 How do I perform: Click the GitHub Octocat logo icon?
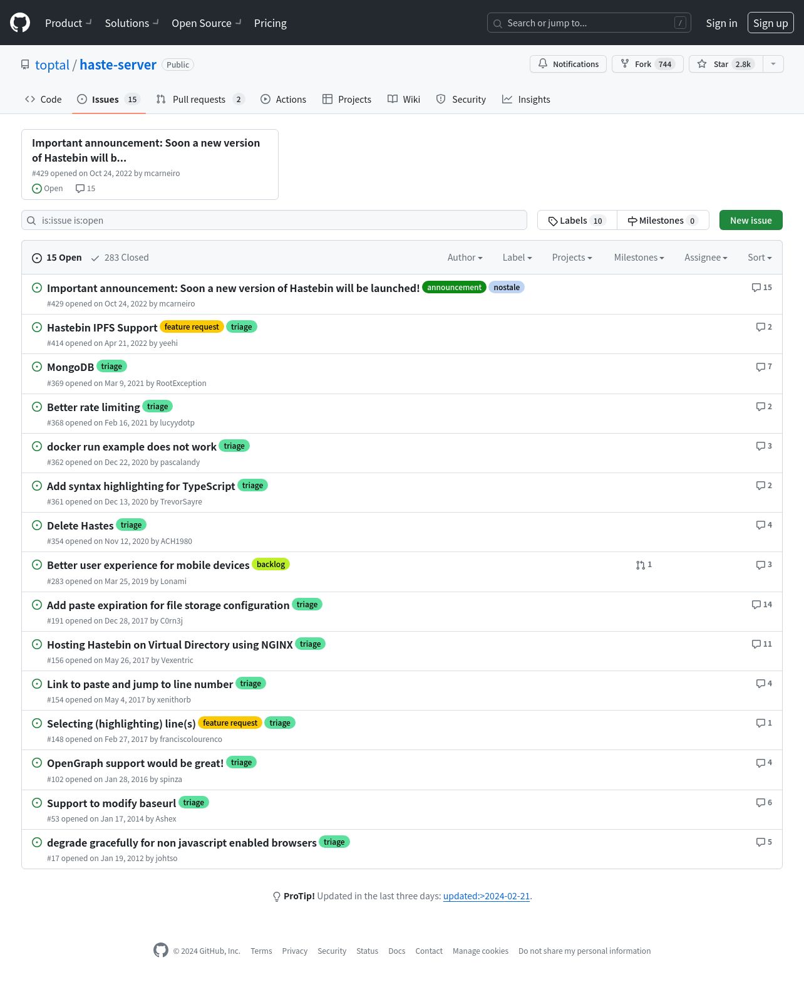coord(20,23)
